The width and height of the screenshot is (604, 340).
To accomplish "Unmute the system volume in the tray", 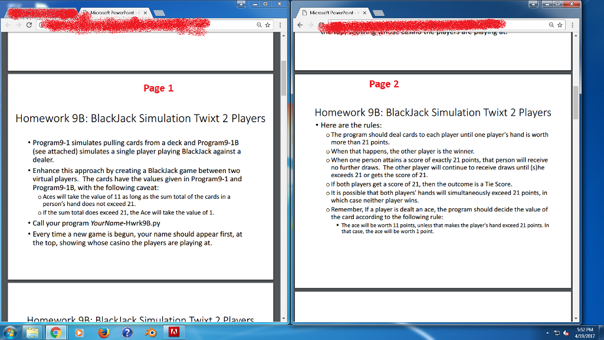I will (565, 333).
